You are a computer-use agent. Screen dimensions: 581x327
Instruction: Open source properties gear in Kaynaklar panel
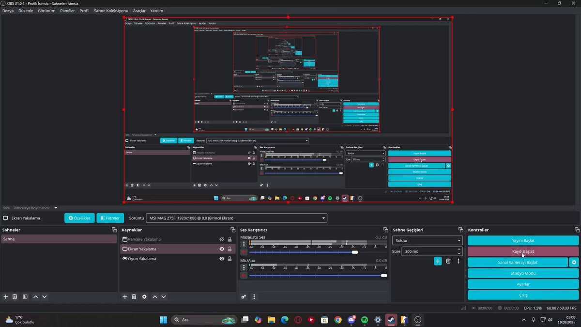144,296
